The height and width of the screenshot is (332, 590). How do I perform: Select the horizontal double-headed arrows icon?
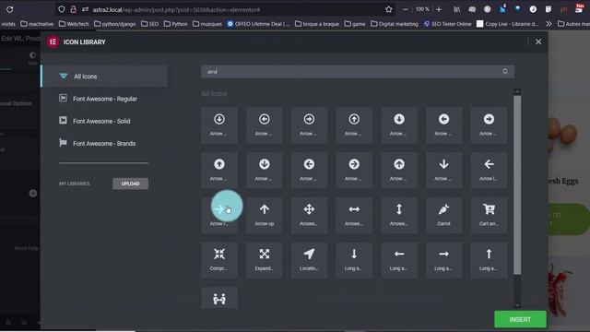point(354,215)
